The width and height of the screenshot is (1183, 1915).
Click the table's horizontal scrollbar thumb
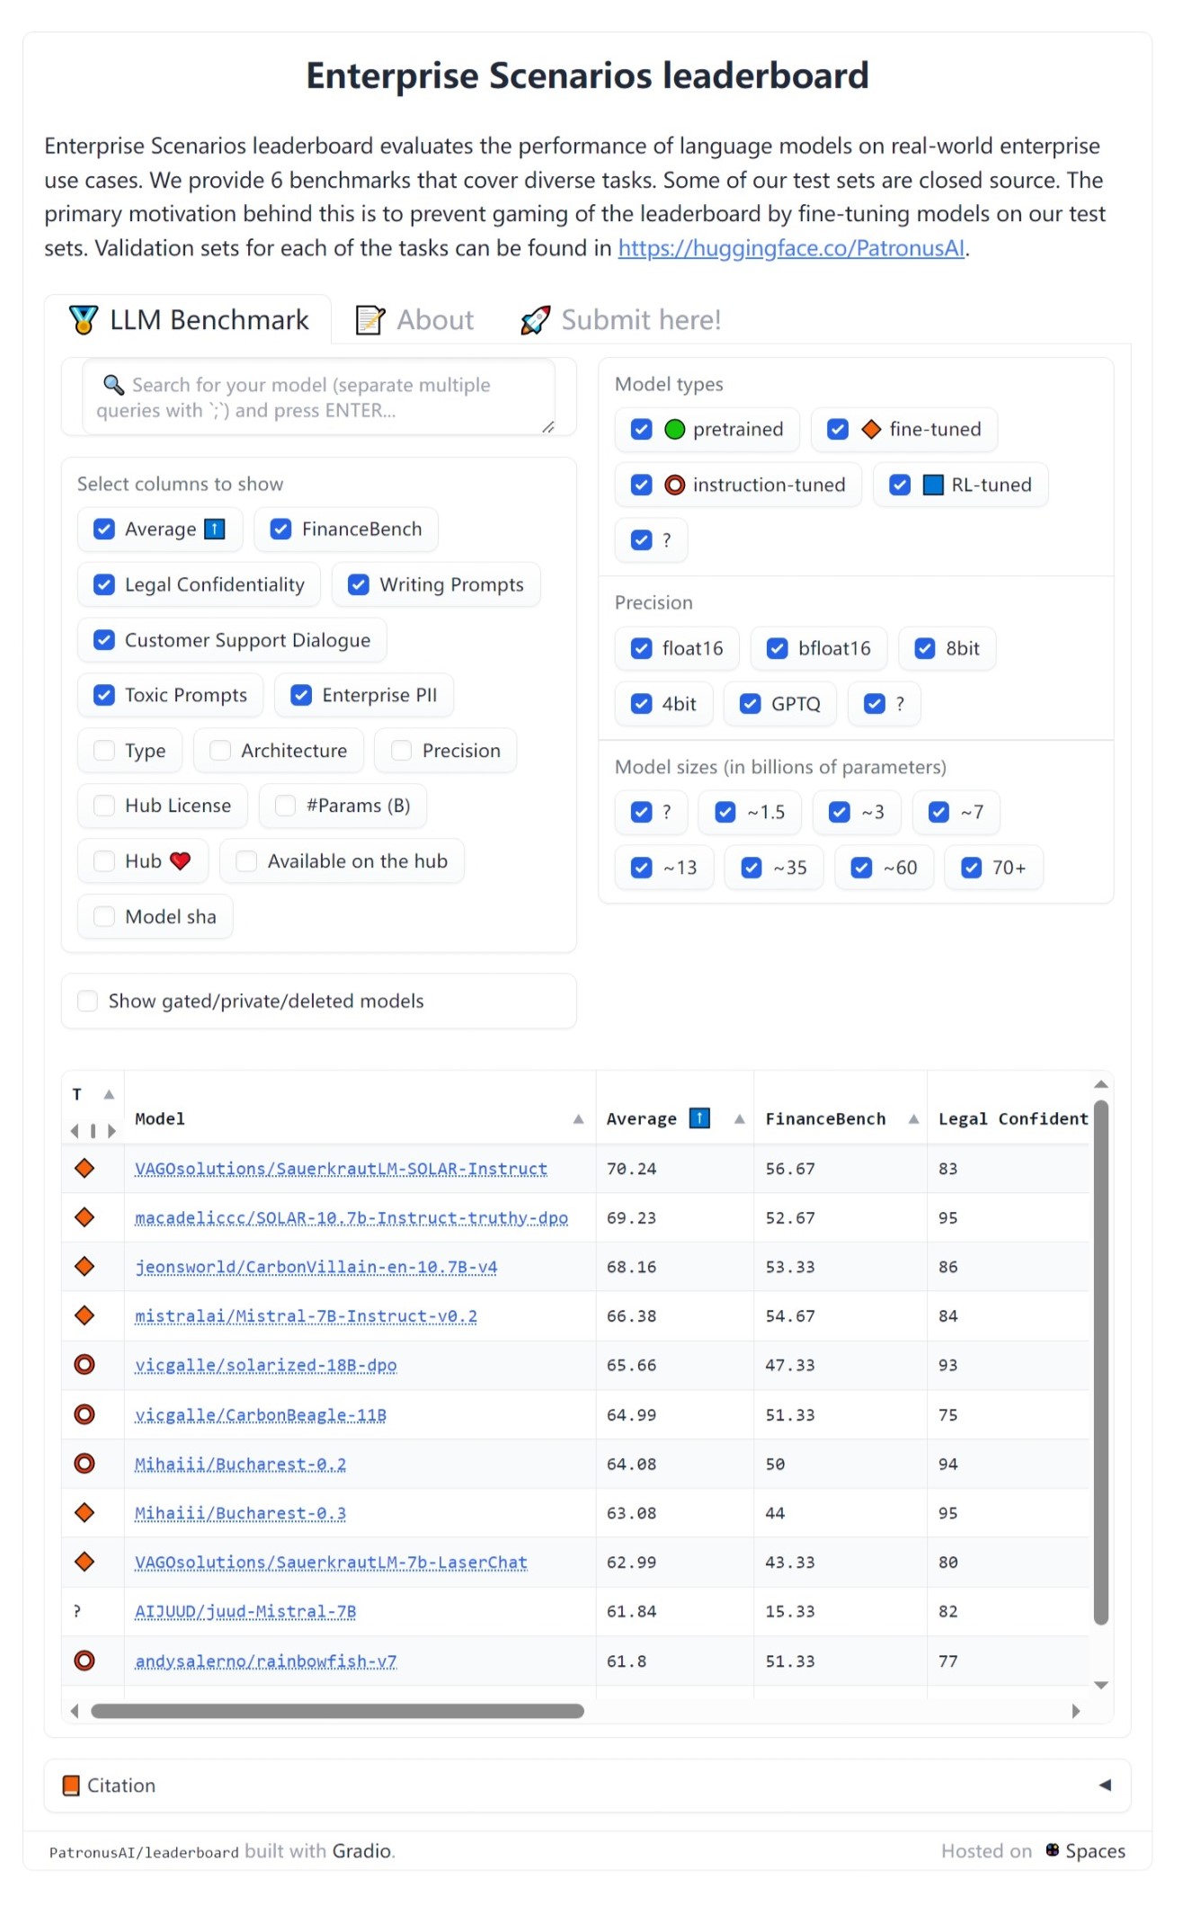point(337,1711)
